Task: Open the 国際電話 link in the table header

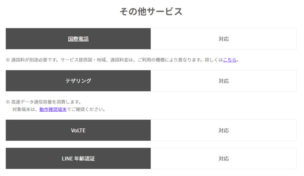Action: [78, 39]
